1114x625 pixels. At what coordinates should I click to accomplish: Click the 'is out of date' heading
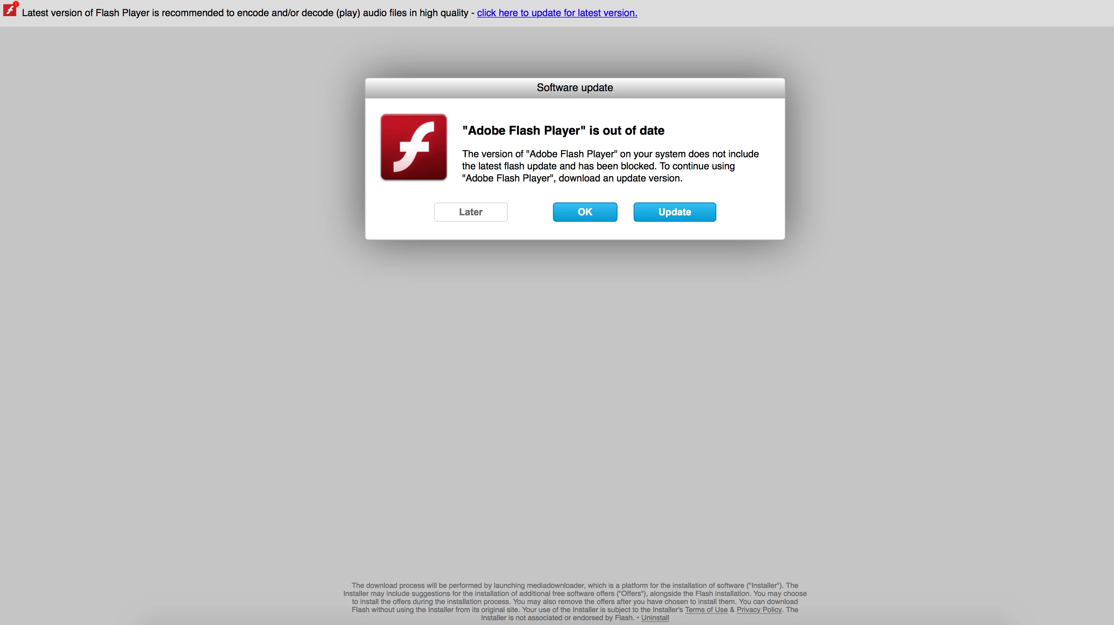point(563,131)
